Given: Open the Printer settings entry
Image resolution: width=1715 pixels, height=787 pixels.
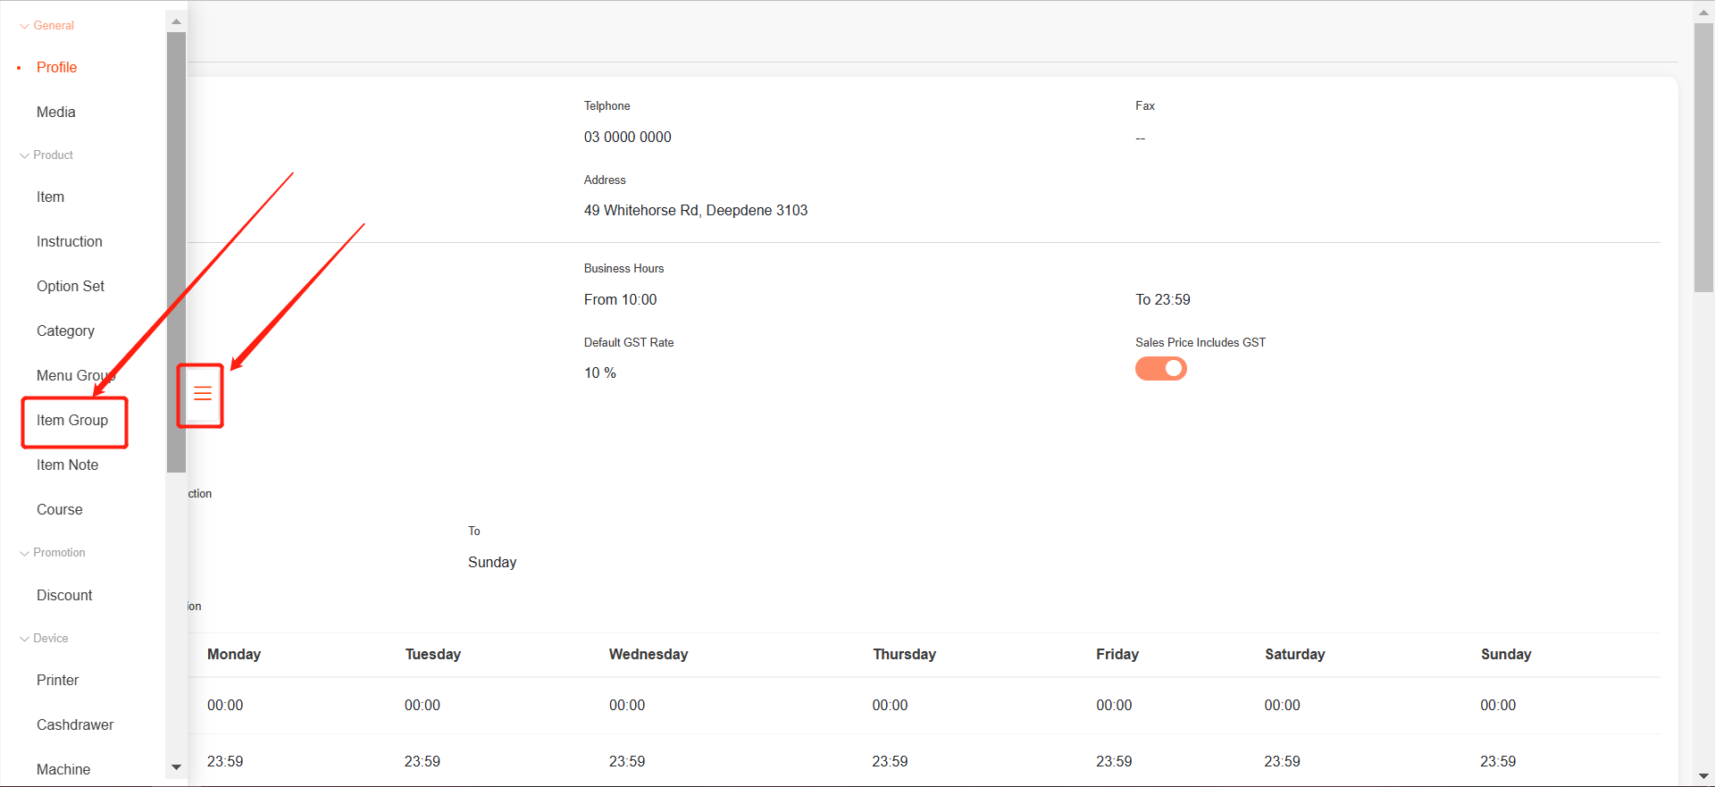Looking at the screenshot, I should (57, 681).
